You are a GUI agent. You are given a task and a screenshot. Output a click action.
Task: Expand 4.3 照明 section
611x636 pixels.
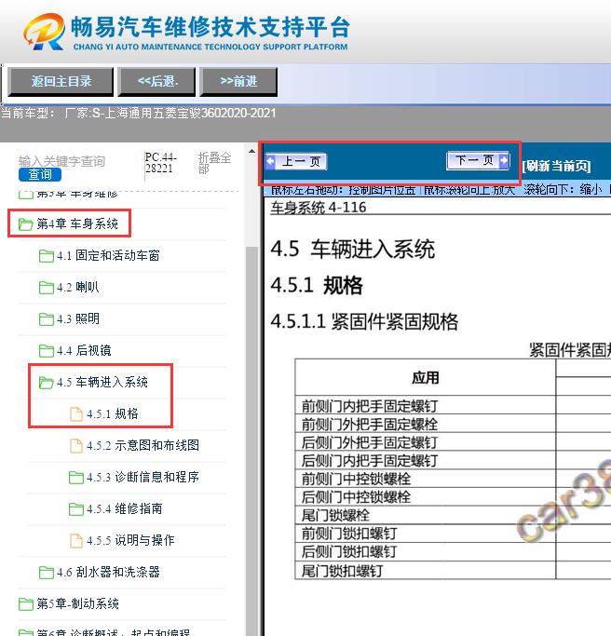[78, 318]
